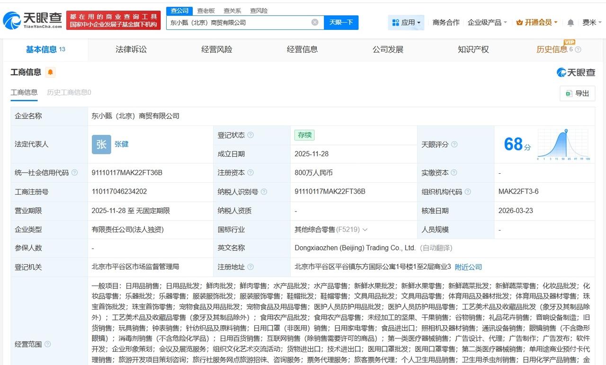This screenshot has width=606, height=365.
Task: Open the 应用 dropdown menu
Action: (x=406, y=22)
